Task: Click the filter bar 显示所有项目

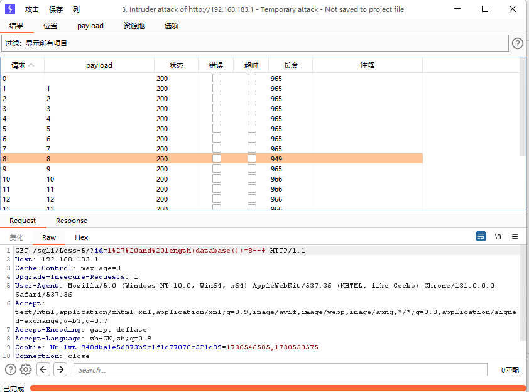Action: (254, 43)
